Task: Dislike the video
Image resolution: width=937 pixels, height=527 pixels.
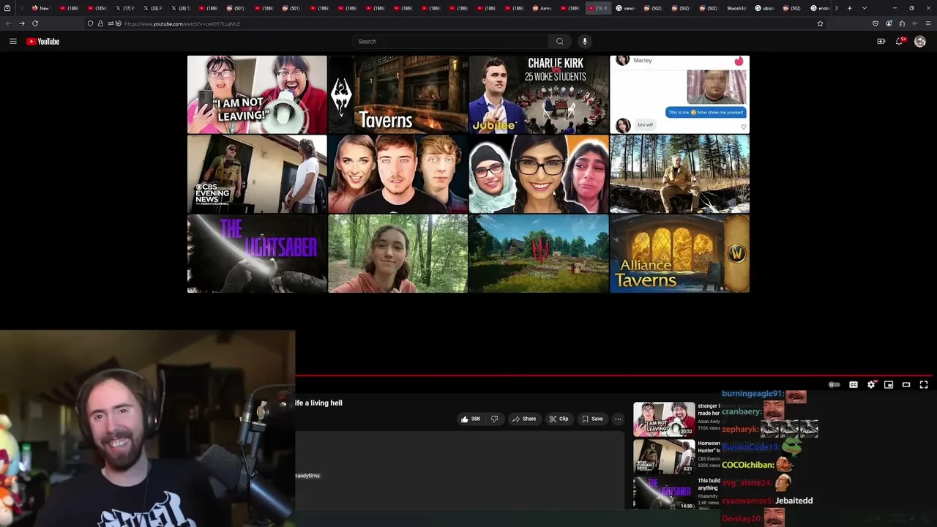Action: (x=494, y=419)
